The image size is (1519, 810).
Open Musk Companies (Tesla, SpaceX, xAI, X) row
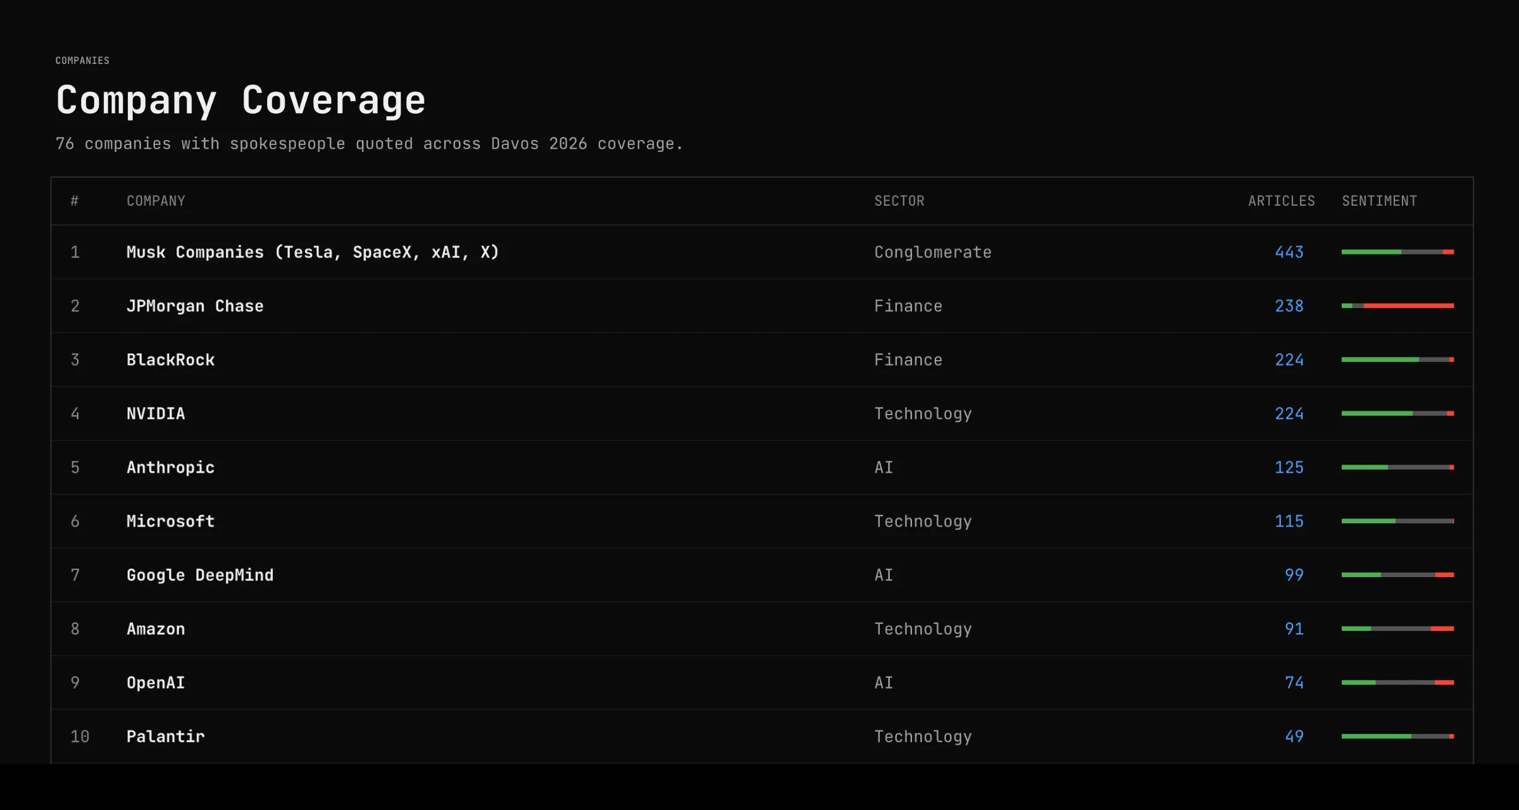pyautogui.click(x=762, y=252)
